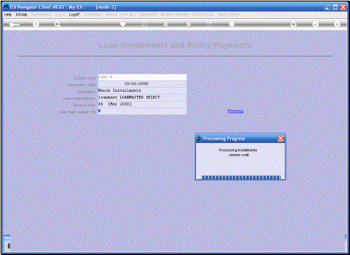Click the heart favorites toolbar icon

click(123, 24)
